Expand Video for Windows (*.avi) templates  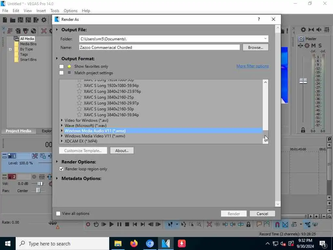coord(62,120)
